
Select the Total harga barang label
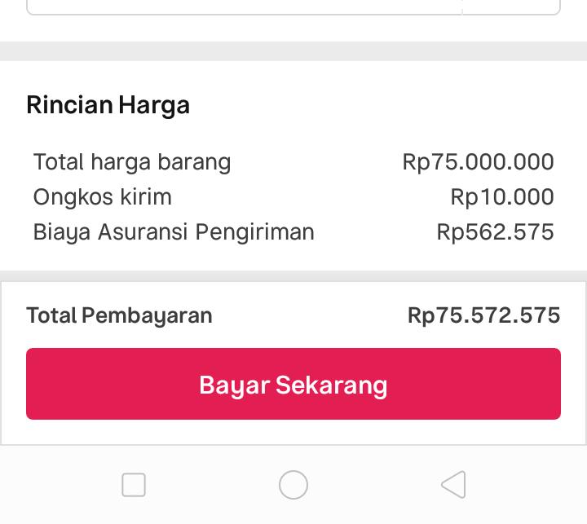tap(132, 162)
